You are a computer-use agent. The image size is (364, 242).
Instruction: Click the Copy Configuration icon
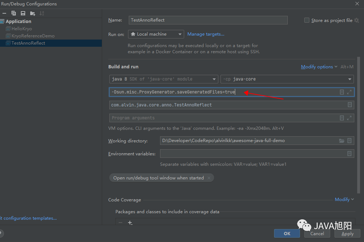click(14, 13)
